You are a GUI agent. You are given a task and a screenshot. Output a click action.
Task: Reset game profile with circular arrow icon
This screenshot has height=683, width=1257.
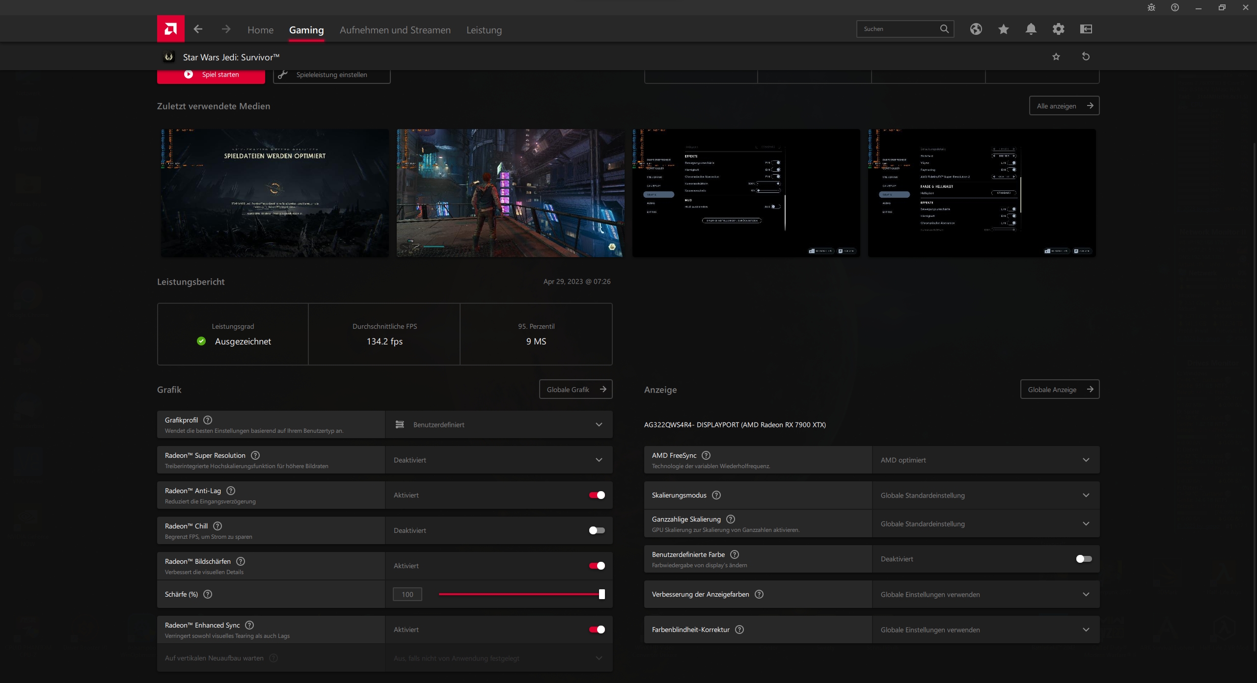tap(1086, 56)
